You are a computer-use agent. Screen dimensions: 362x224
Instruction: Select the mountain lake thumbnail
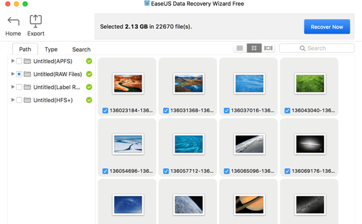(189, 83)
